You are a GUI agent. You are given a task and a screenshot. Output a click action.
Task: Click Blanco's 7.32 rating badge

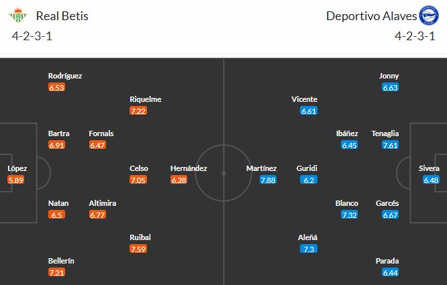tap(349, 215)
